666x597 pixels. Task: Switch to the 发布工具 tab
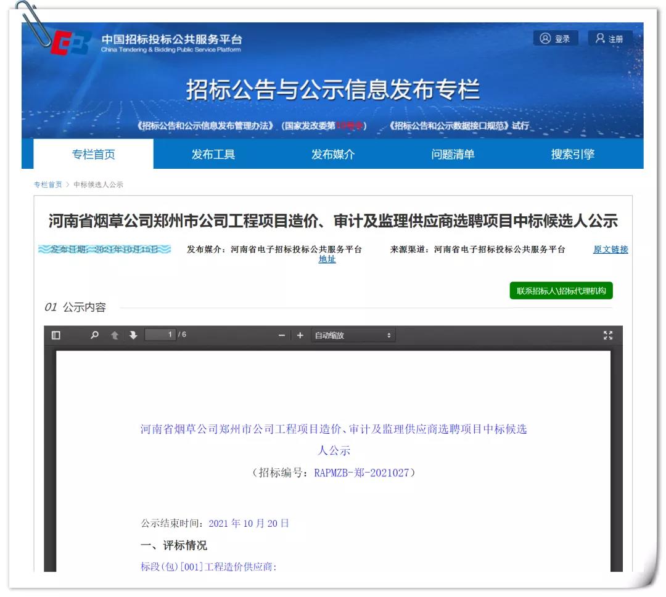pyautogui.click(x=213, y=154)
